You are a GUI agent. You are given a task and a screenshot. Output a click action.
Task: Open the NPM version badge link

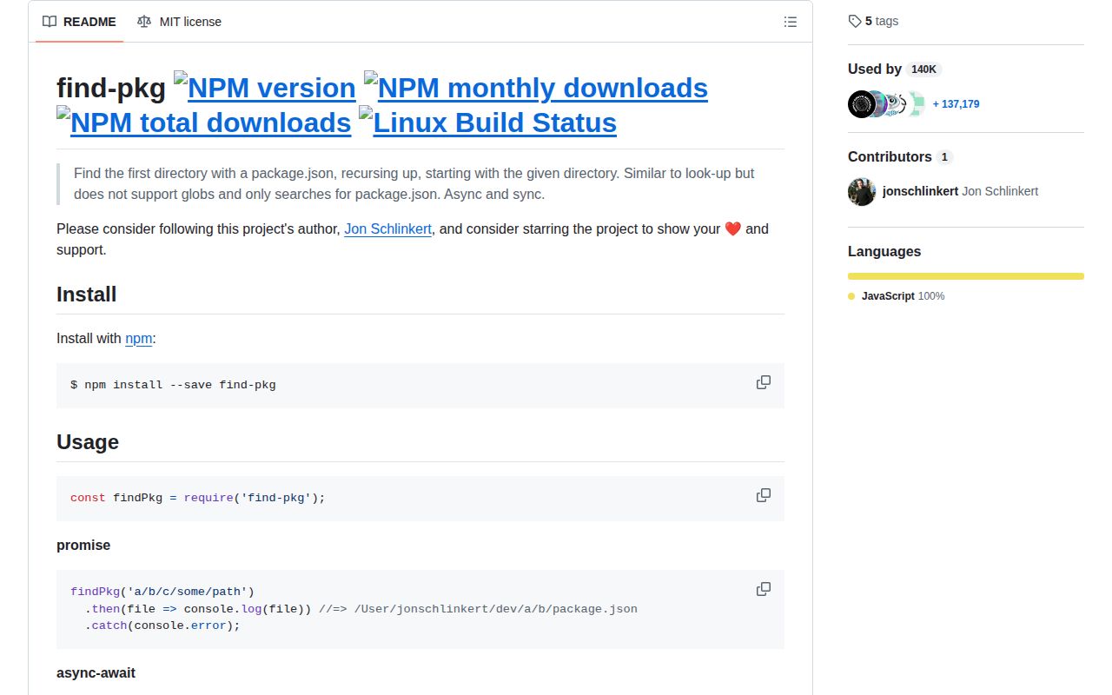264,88
